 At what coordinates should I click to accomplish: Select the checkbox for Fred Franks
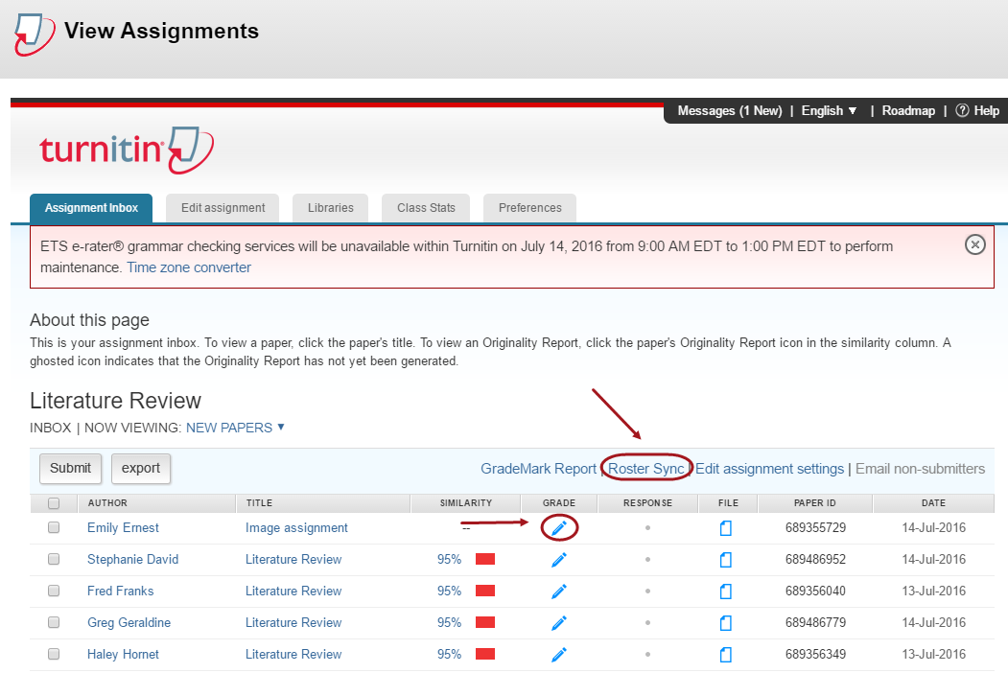tap(54, 591)
